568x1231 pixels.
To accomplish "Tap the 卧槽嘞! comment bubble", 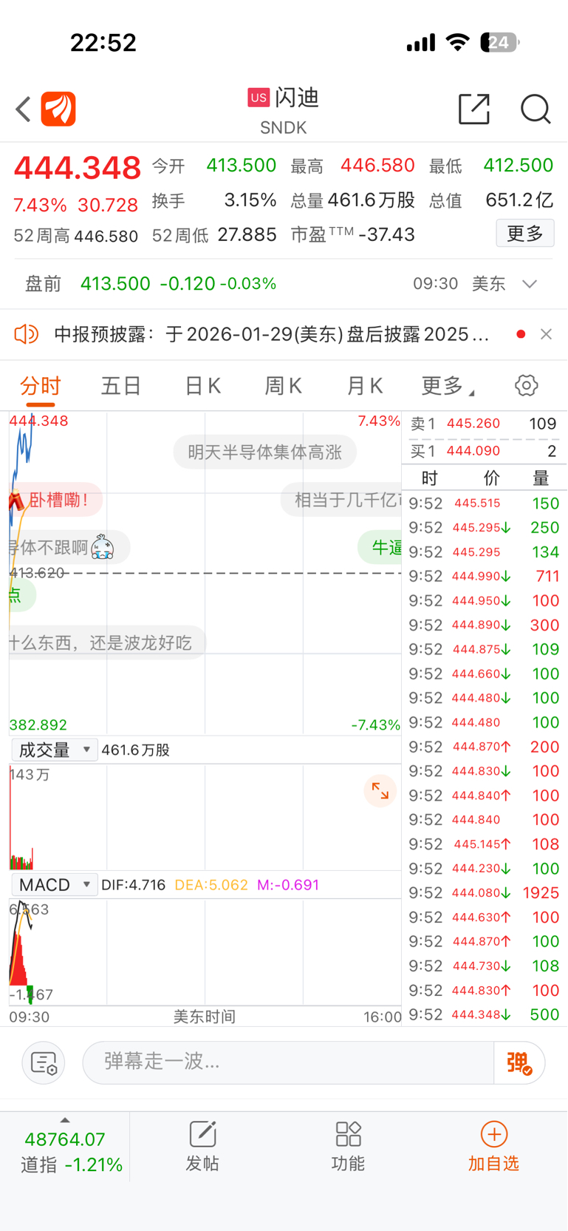I will pyautogui.click(x=56, y=500).
